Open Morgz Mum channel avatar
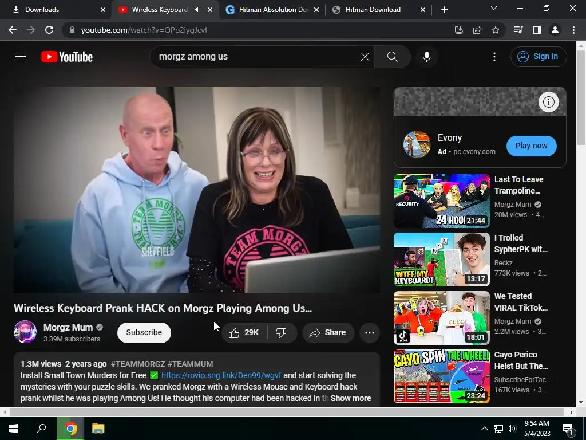 (25, 332)
